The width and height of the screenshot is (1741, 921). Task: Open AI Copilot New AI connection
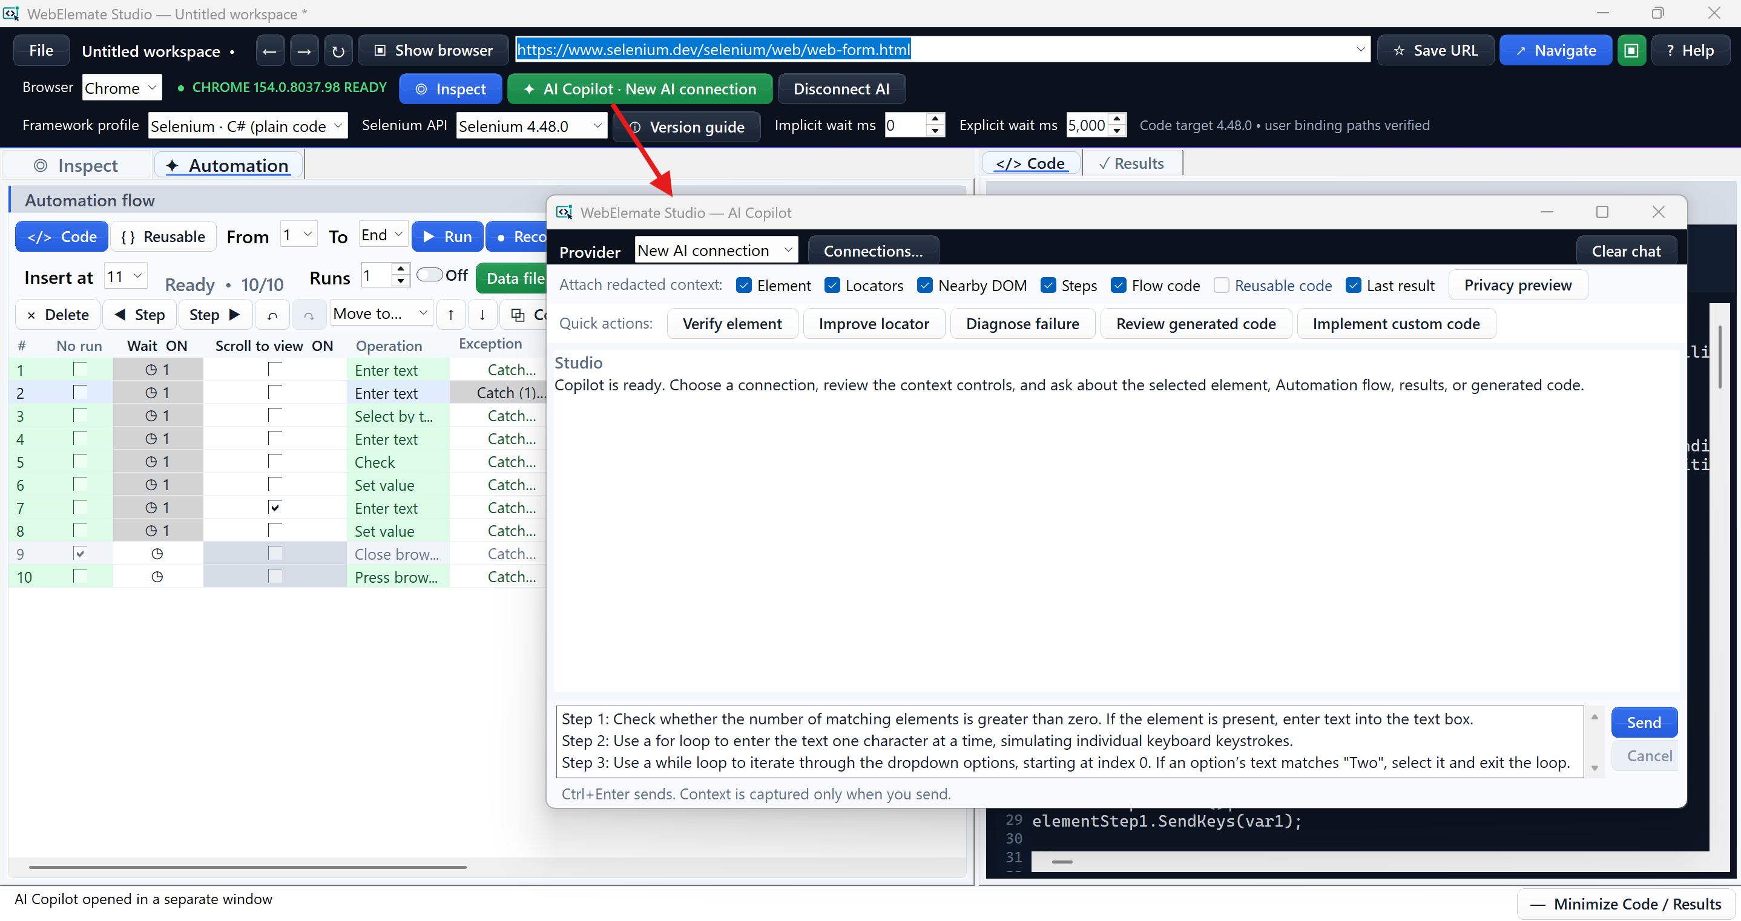pyautogui.click(x=640, y=88)
